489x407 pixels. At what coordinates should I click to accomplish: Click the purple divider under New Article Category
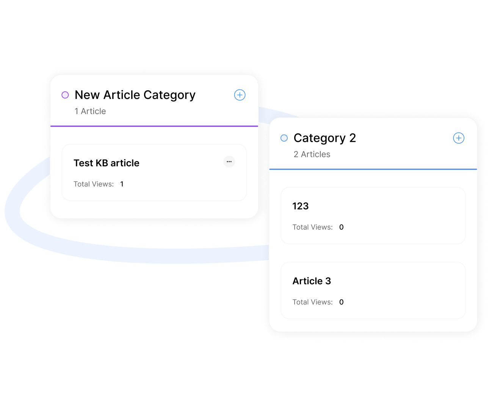point(154,126)
